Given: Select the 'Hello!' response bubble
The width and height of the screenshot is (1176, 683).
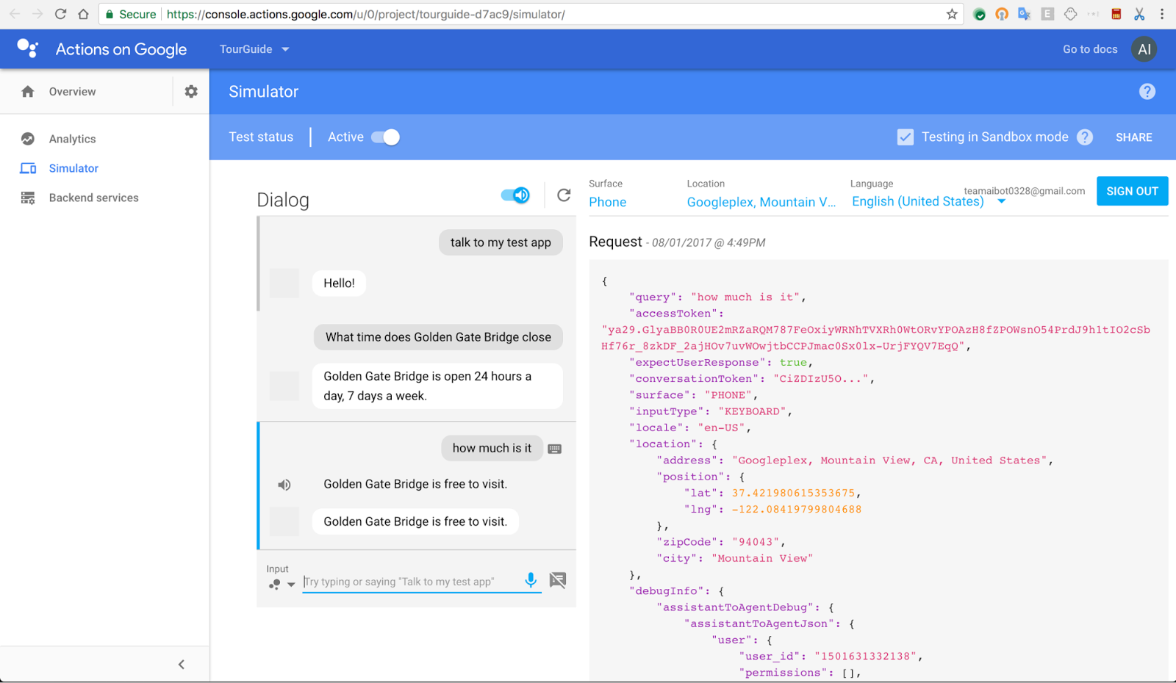Looking at the screenshot, I should pyautogui.click(x=339, y=283).
